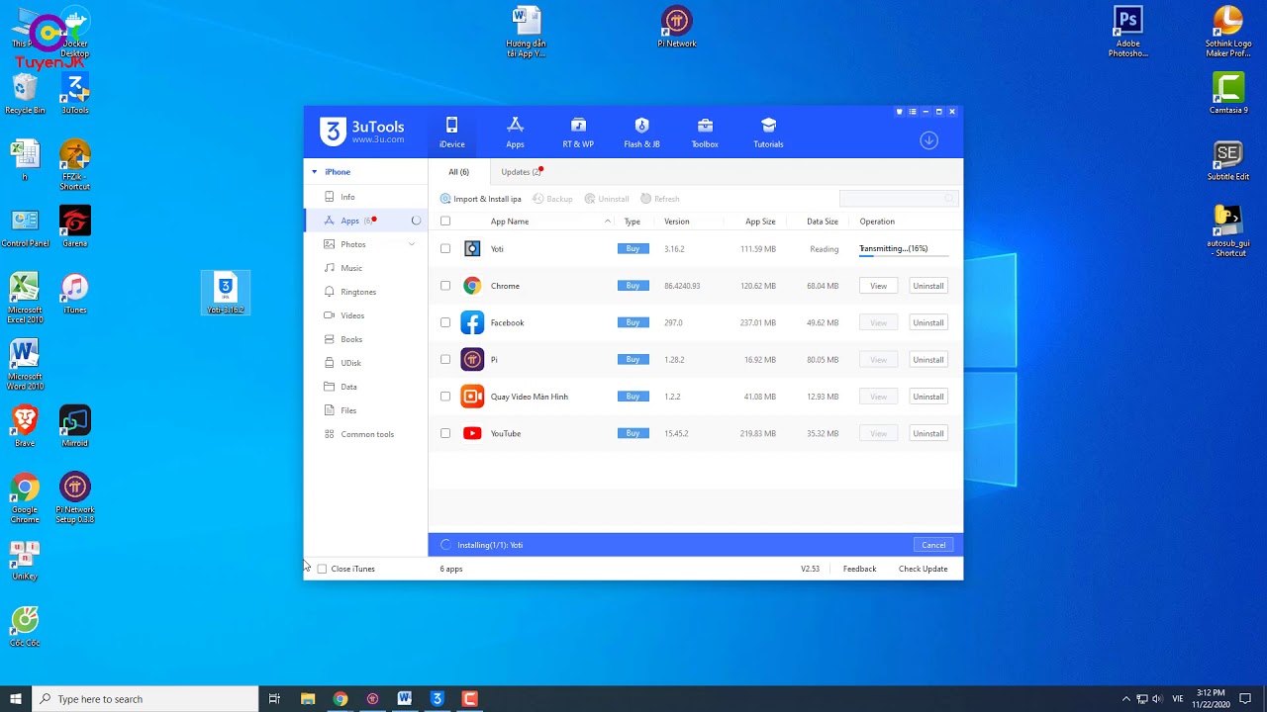Click Buy label for YouTube
This screenshot has height=712, width=1267.
[x=633, y=433]
